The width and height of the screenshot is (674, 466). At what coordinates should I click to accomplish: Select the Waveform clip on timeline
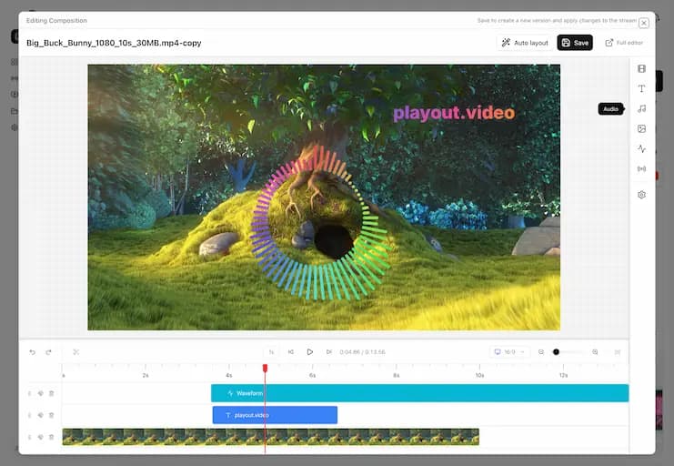pos(420,393)
